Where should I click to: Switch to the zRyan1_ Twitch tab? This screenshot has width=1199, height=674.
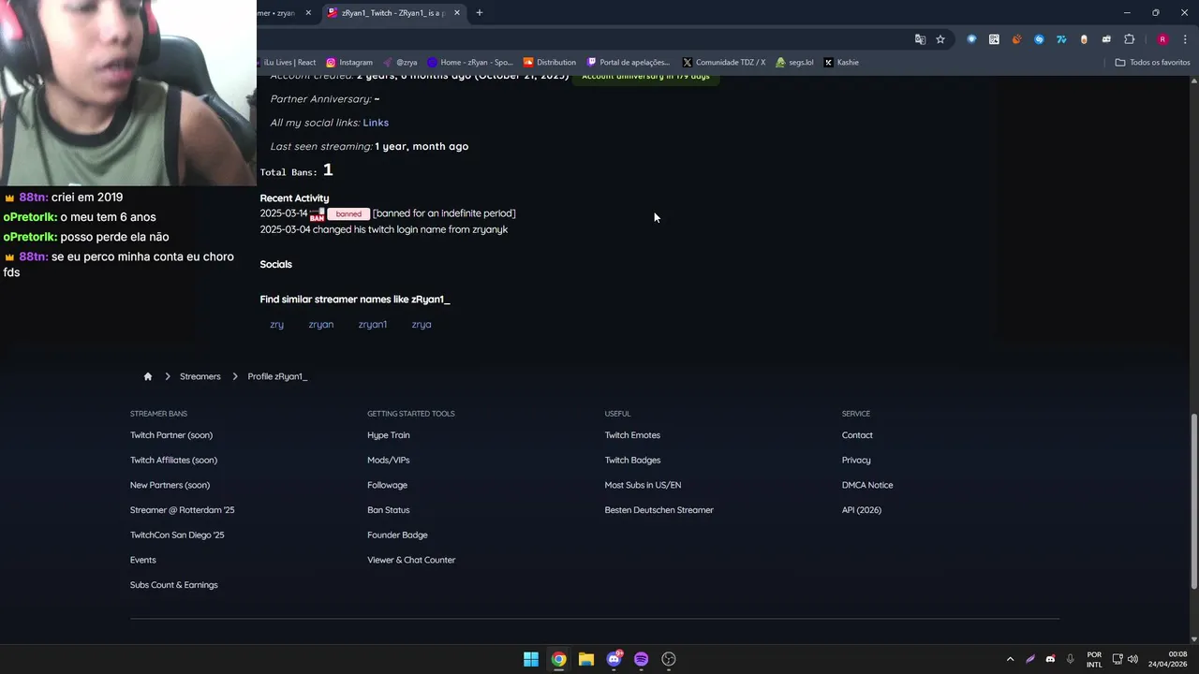392,13
